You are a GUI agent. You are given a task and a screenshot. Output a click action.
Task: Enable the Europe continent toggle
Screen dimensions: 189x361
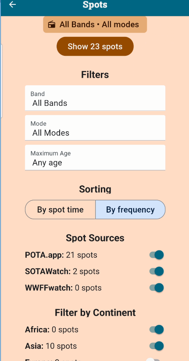click(x=153, y=360)
